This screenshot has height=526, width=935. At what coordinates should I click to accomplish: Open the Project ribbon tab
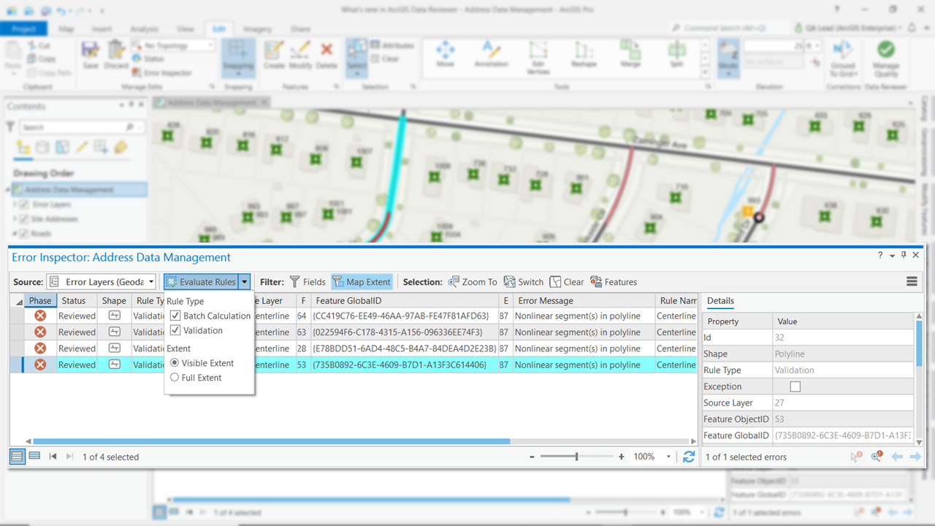[x=23, y=28]
